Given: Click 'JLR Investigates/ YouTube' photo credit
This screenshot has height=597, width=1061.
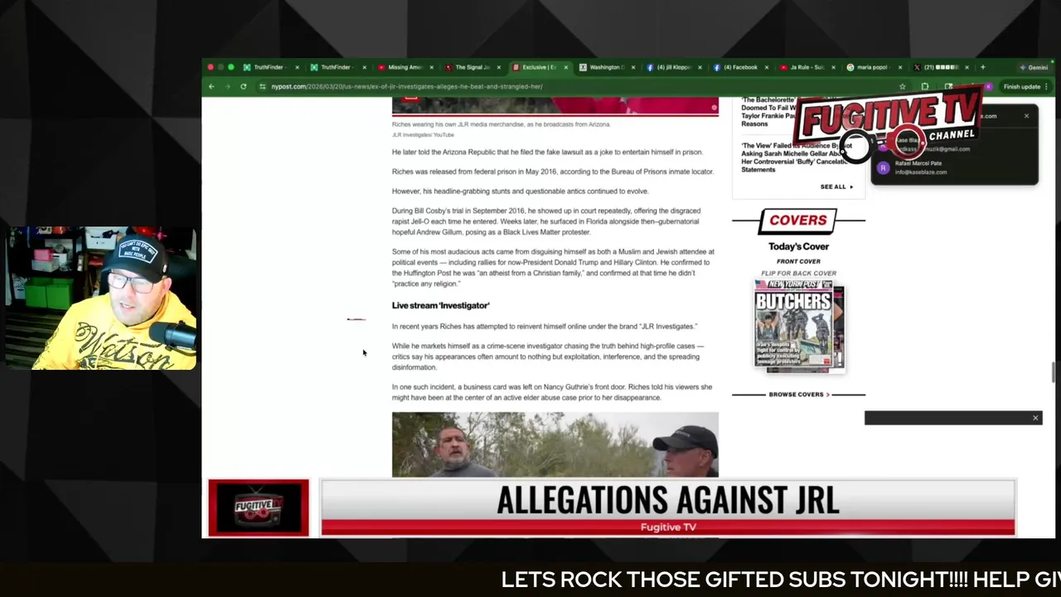Looking at the screenshot, I should tap(423, 134).
